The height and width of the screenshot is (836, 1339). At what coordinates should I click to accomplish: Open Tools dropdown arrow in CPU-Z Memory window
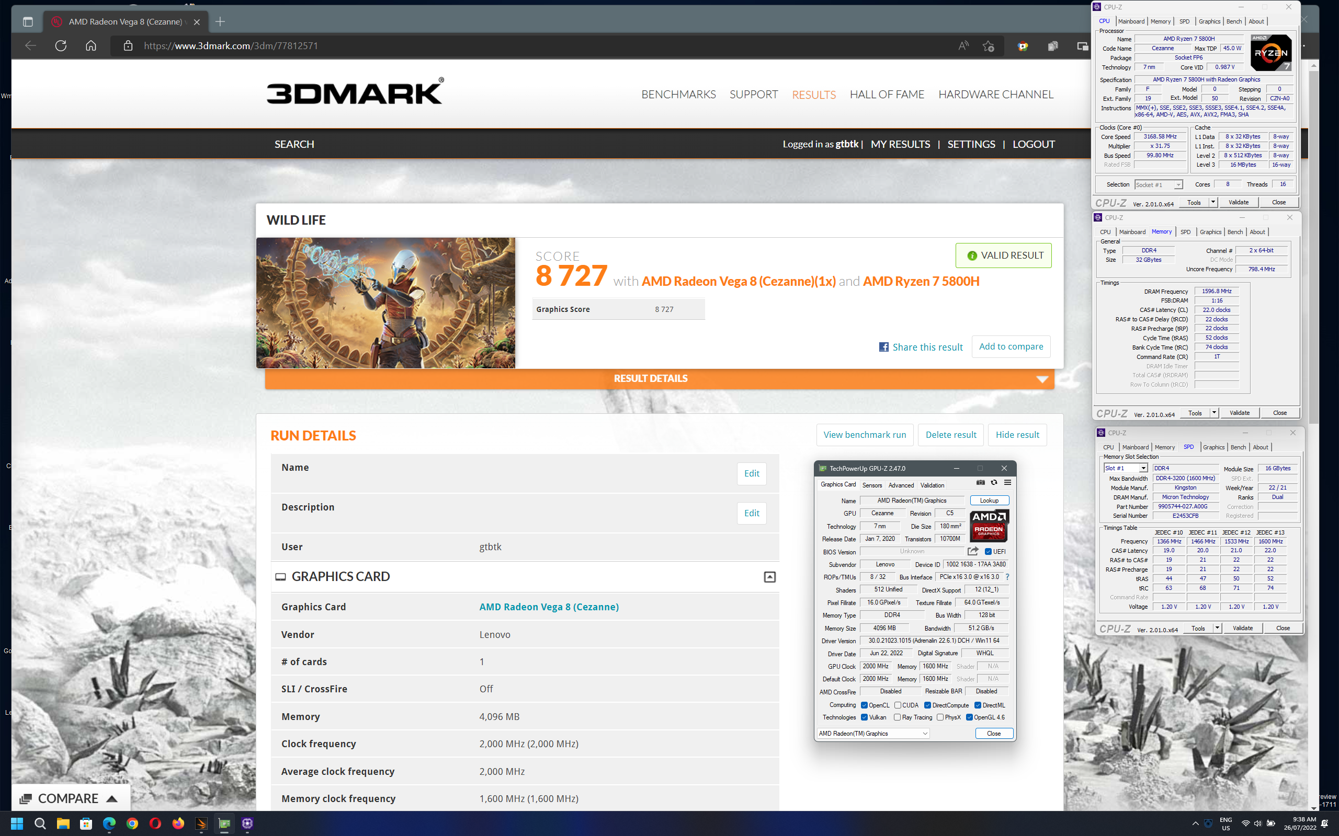[1214, 413]
